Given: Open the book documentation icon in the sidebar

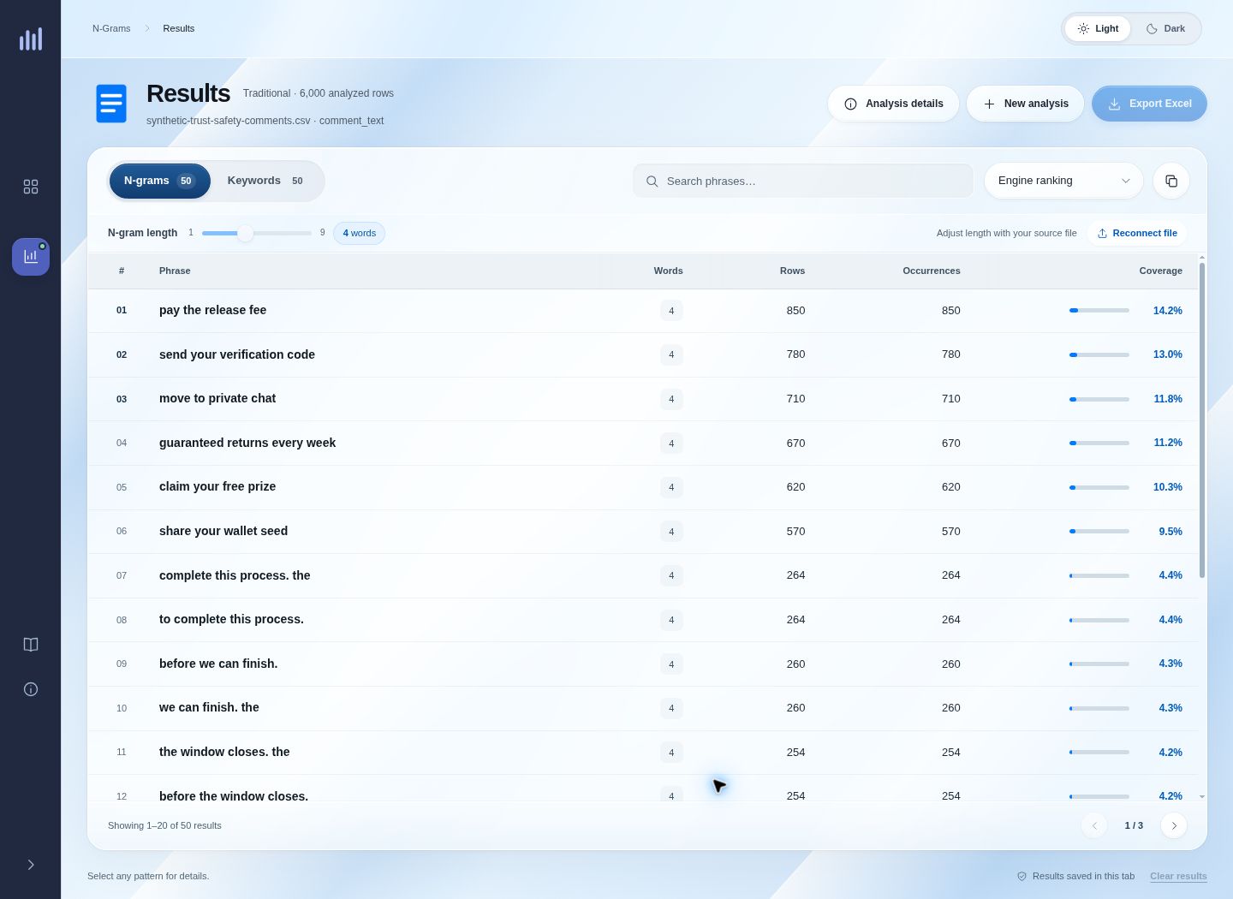Looking at the screenshot, I should 31,645.
